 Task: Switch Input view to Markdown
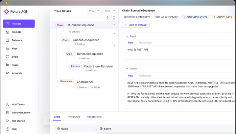click(x=145, y=43)
